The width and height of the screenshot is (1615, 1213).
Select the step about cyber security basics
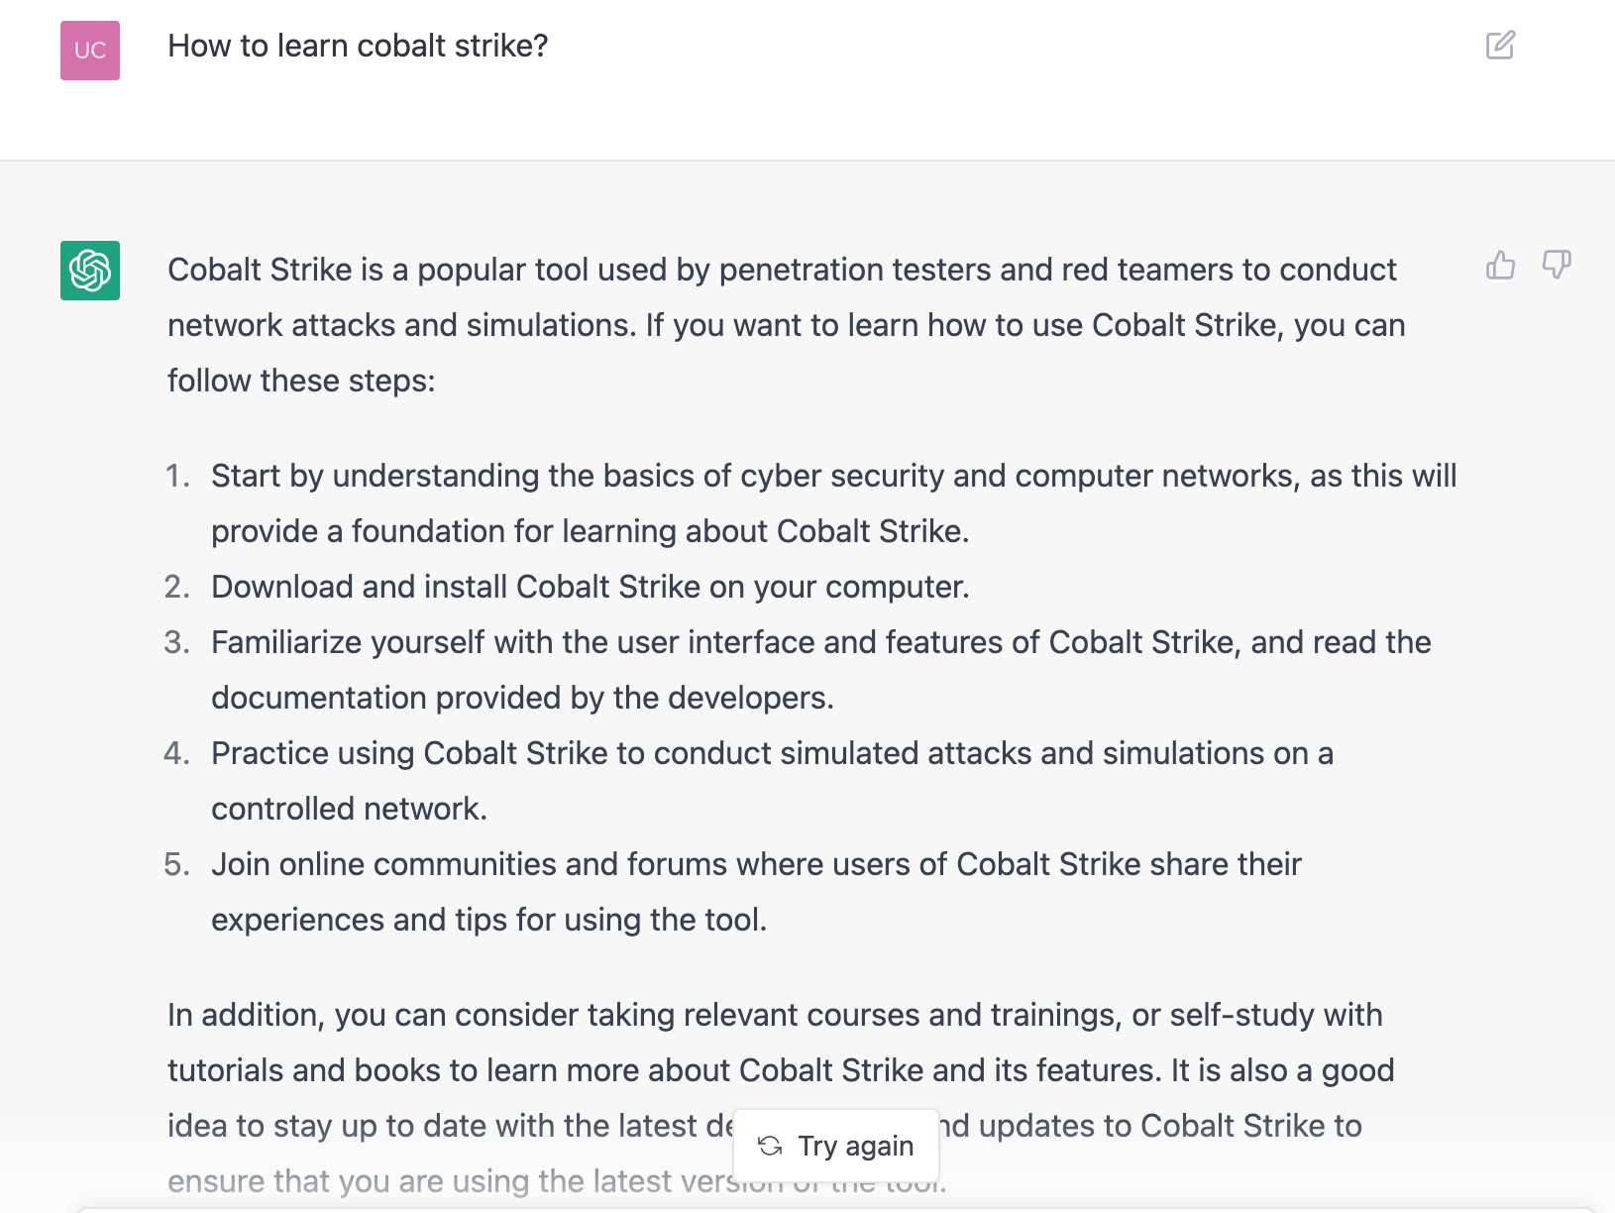[x=832, y=503]
